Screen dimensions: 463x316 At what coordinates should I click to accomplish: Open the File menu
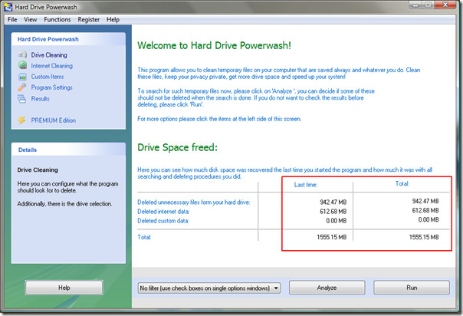pyautogui.click(x=12, y=19)
